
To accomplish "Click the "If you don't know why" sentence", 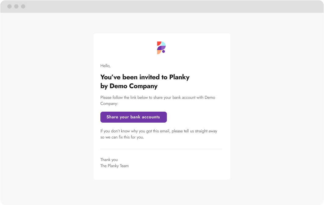I will pyautogui.click(x=159, y=131).
